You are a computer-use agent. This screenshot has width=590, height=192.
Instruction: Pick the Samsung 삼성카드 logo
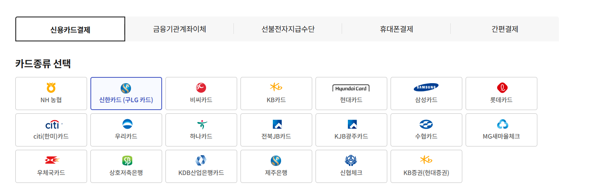tap(426, 87)
